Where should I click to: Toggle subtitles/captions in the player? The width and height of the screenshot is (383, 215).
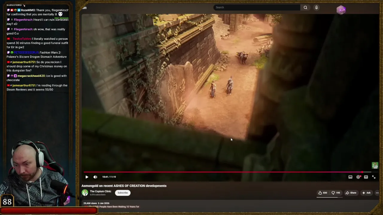point(350,177)
